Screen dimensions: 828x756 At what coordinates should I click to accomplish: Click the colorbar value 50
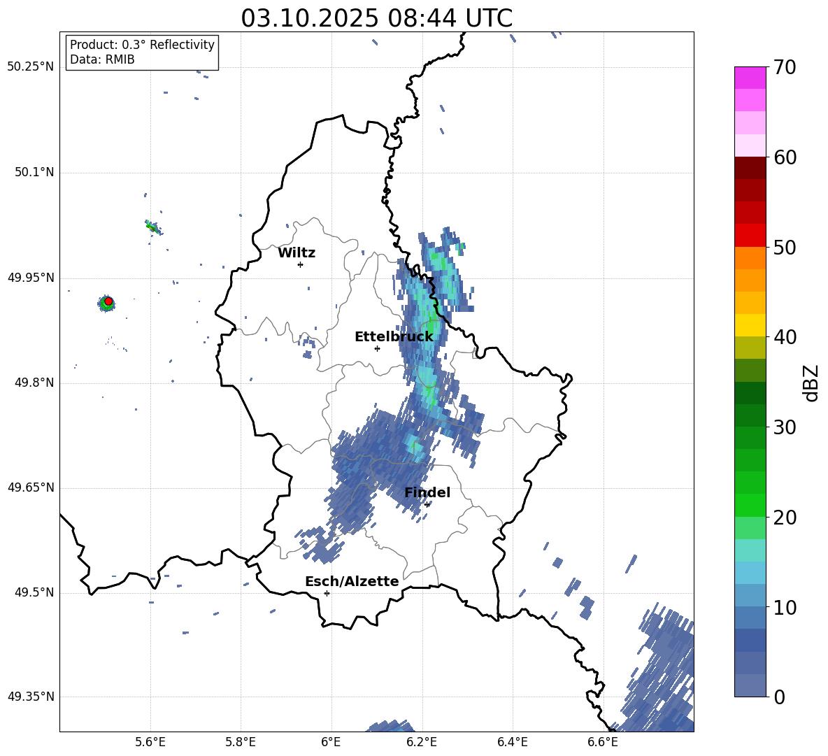coord(785,248)
